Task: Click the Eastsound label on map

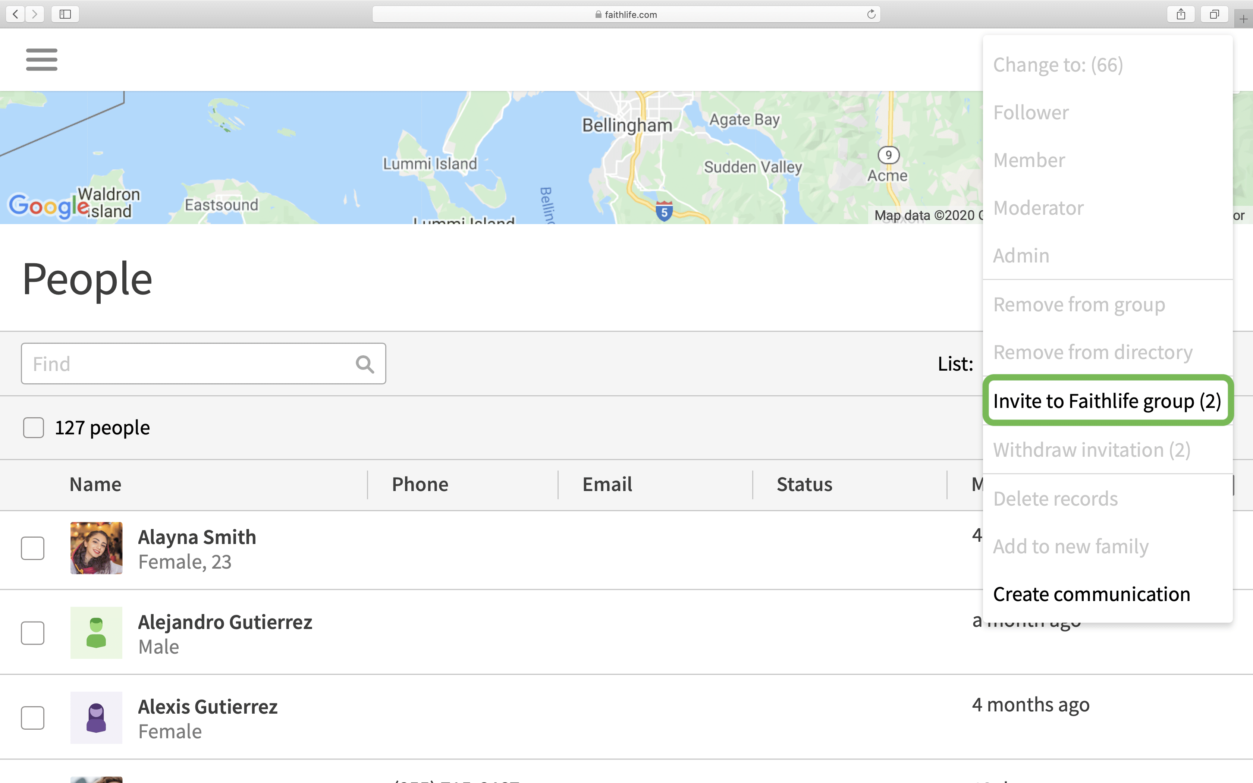Action: tap(222, 205)
